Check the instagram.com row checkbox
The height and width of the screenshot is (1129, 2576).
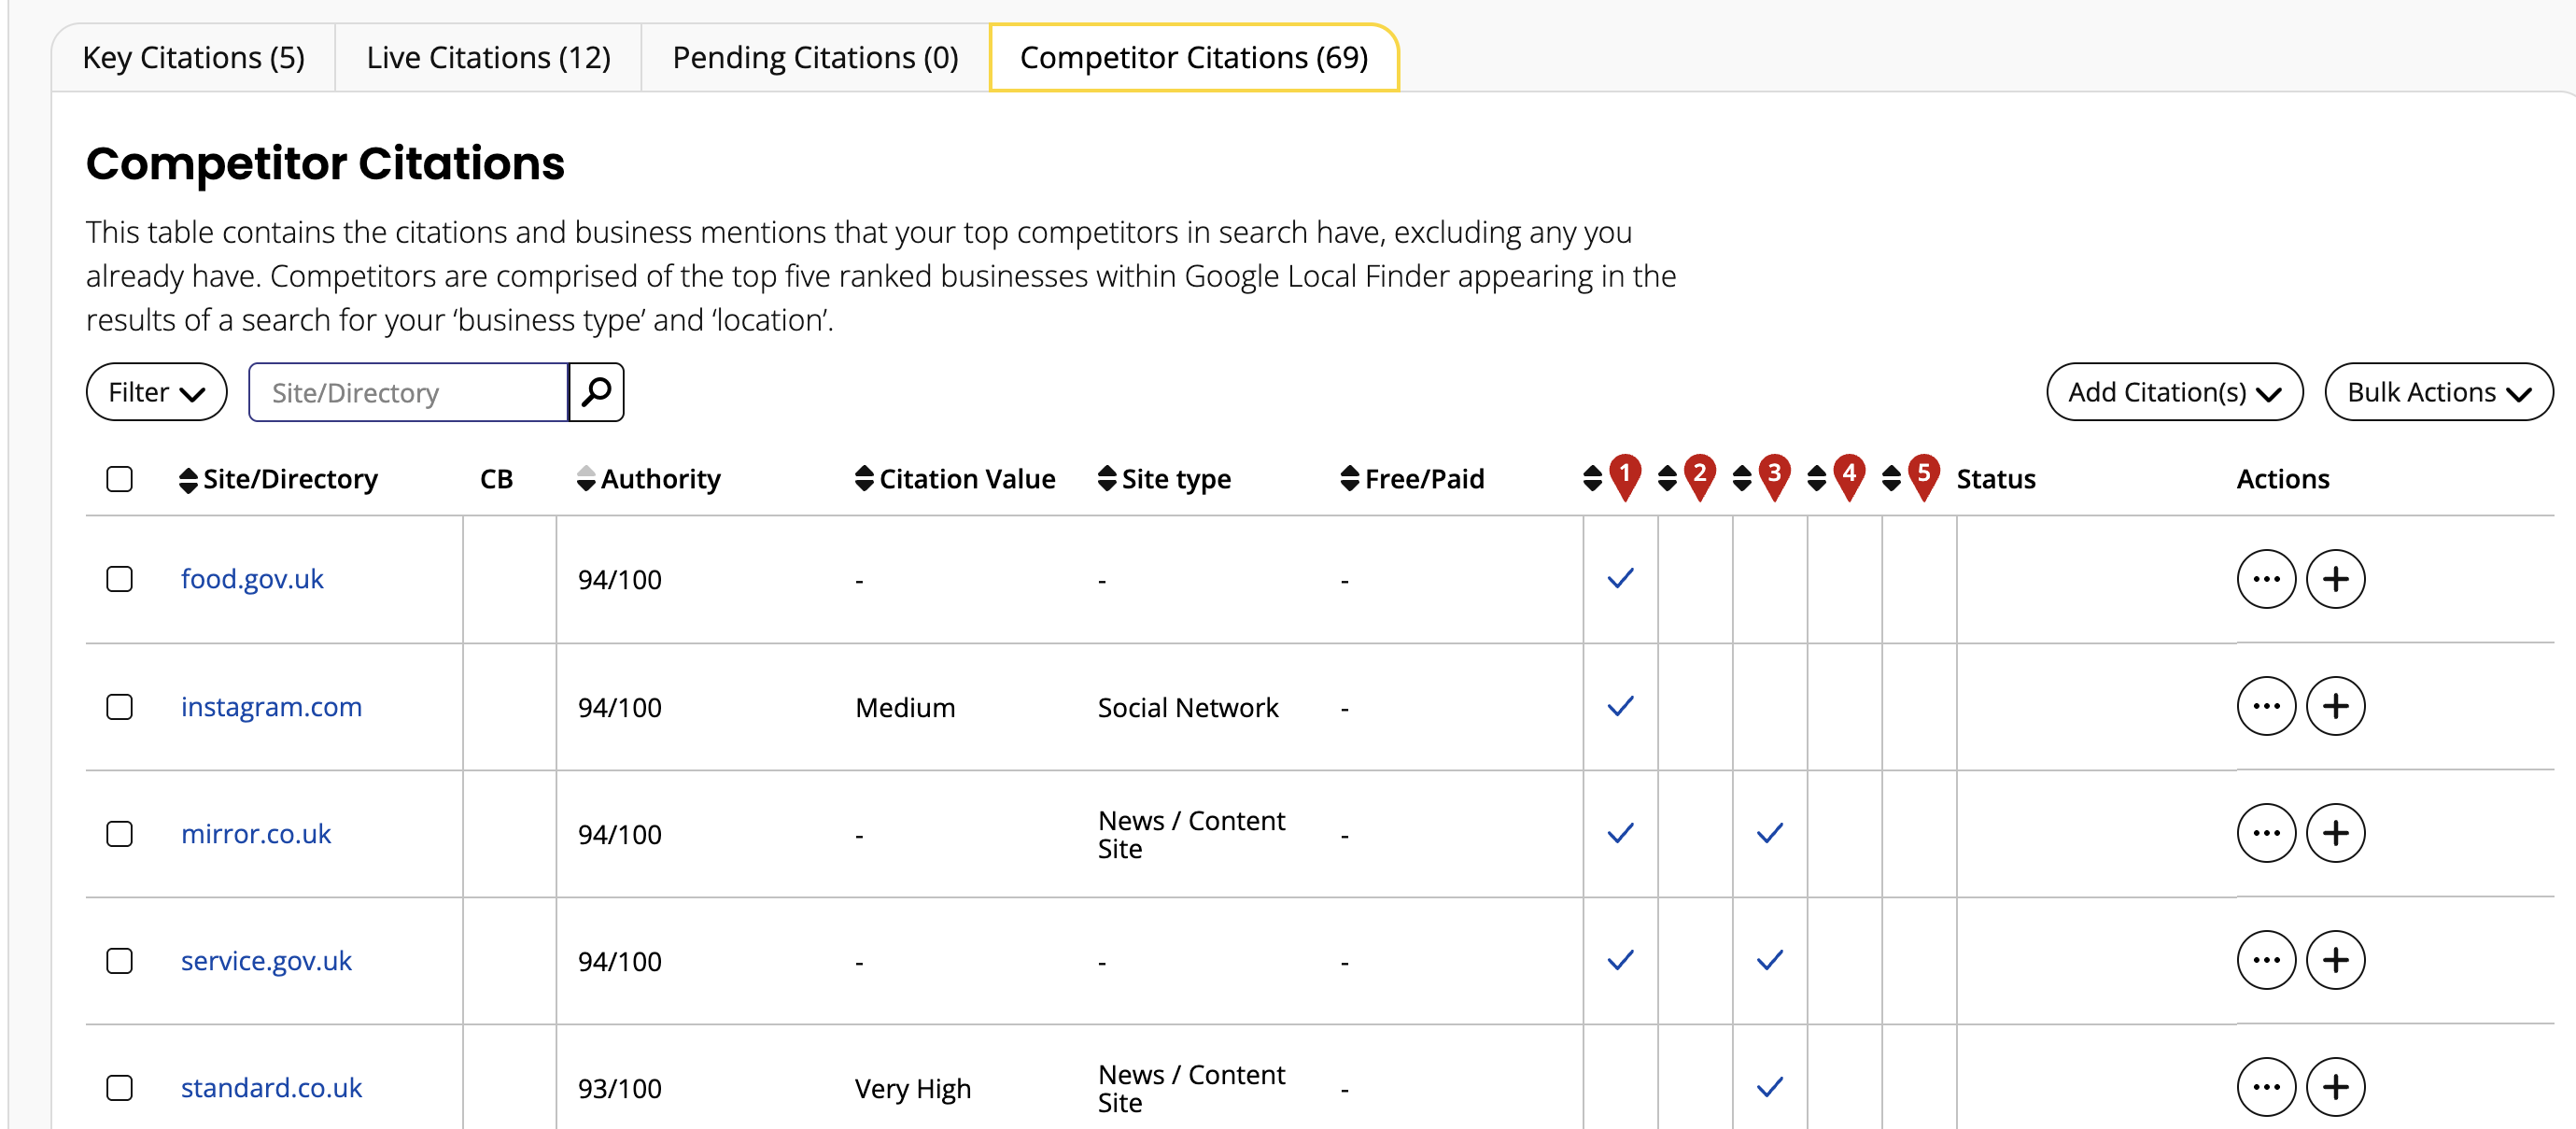click(120, 707)
